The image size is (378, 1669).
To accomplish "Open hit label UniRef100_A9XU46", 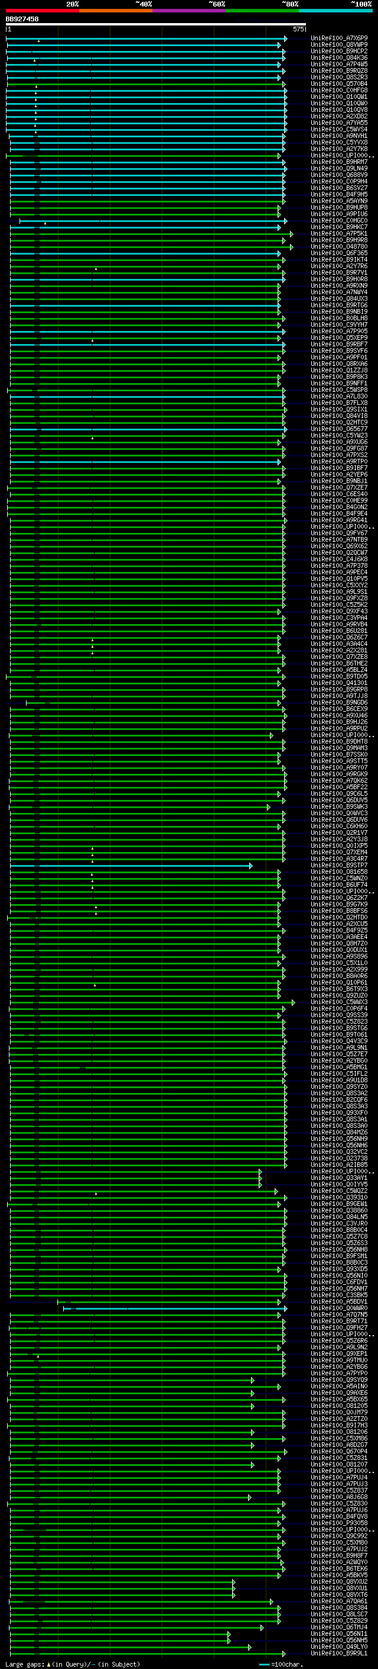I will click(339, 716).
